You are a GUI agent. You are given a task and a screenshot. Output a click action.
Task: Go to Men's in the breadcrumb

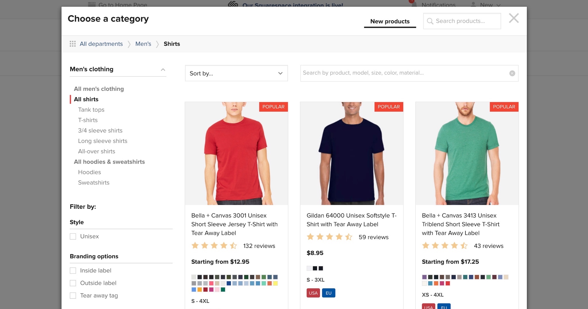(x=143, y=44)
